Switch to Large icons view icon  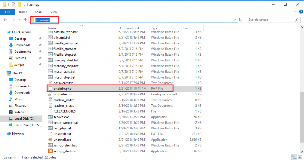(x=300, y=157)
